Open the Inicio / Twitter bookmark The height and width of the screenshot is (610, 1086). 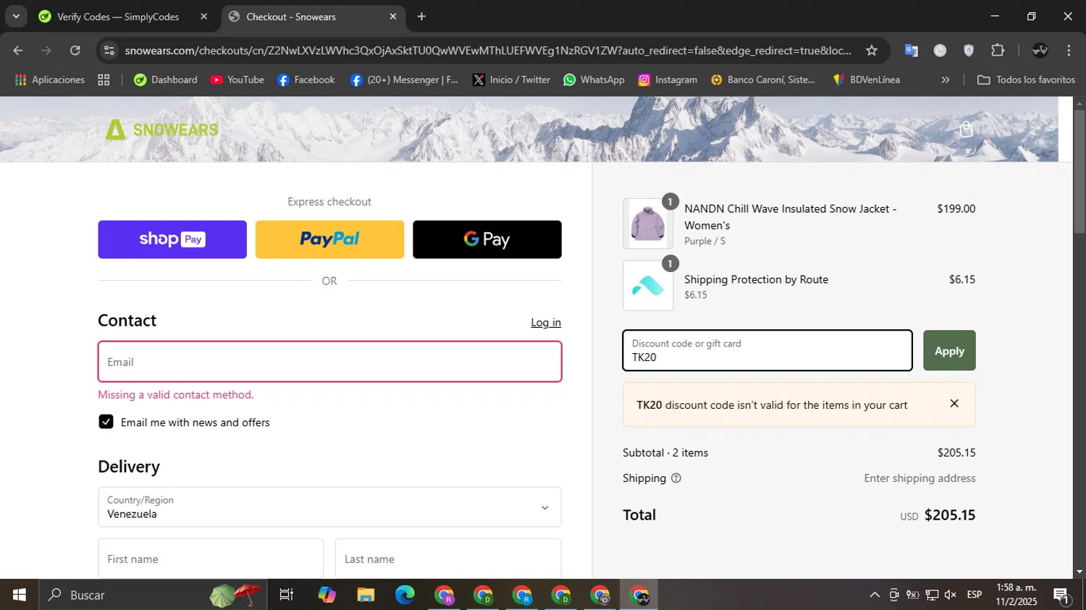click(512, 80)
